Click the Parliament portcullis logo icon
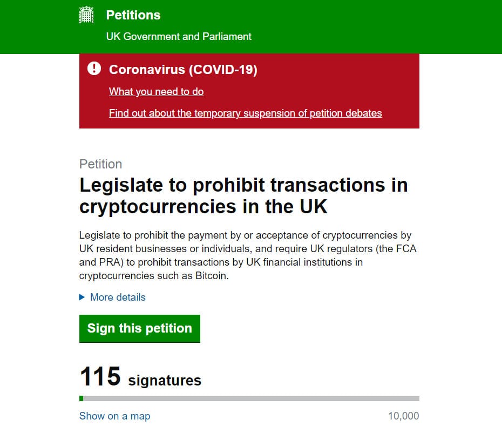 [86, 15]
